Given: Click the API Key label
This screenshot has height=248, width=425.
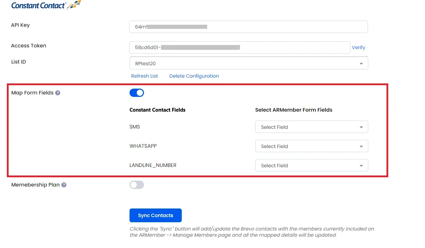Looking at the screenshot, I should pos(20,25).
